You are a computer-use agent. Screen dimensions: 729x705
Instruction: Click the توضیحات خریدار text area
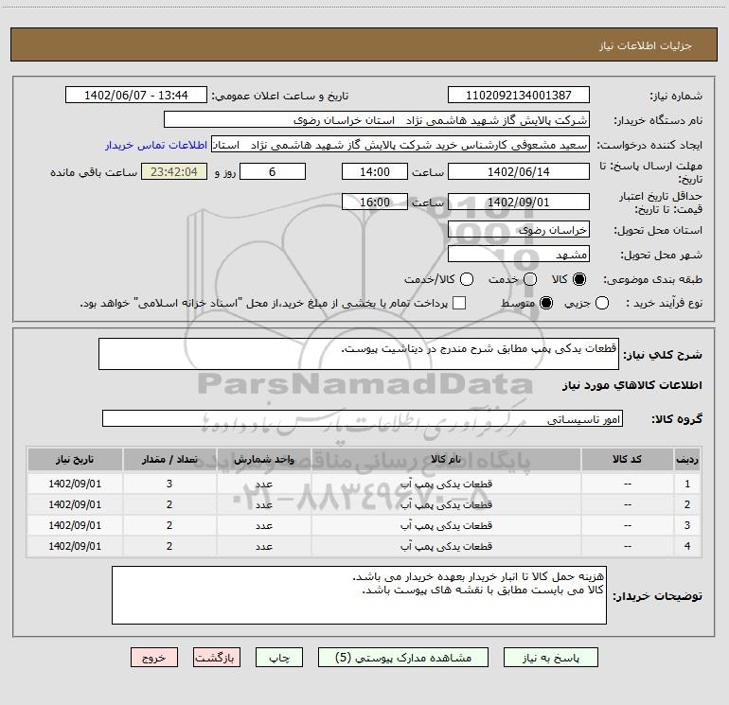pos(359,595)
